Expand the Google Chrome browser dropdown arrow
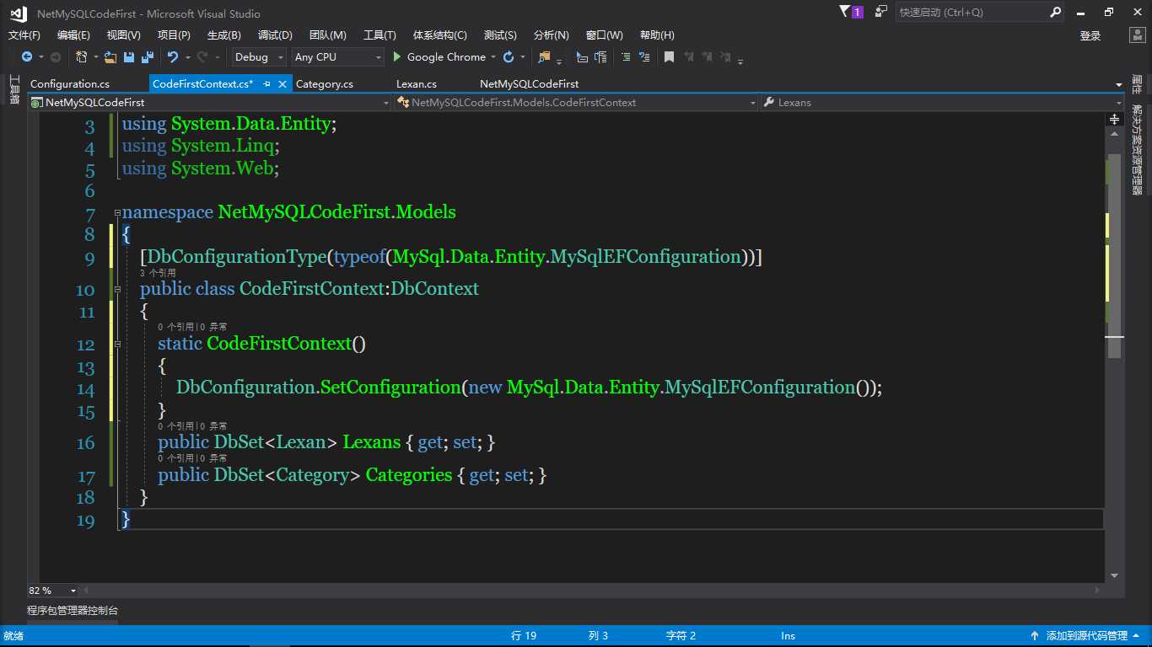This screenshot has width=1152, height=647. [x=493, y=57]
